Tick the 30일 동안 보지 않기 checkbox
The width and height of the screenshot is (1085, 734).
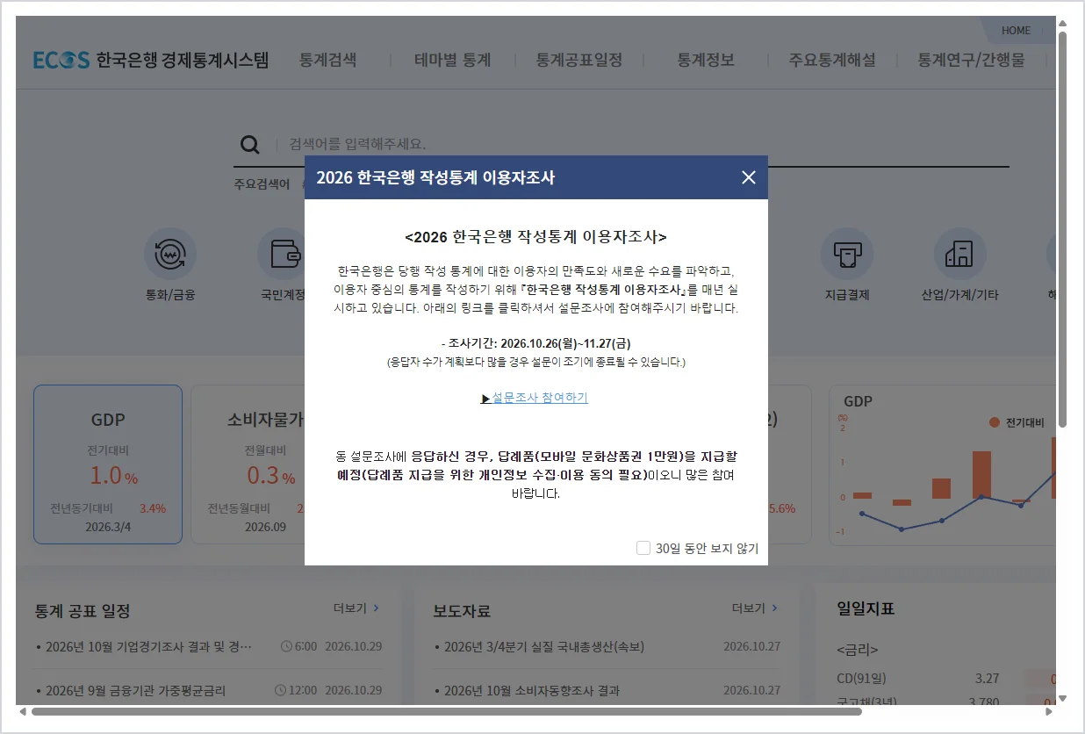[643, 548]
